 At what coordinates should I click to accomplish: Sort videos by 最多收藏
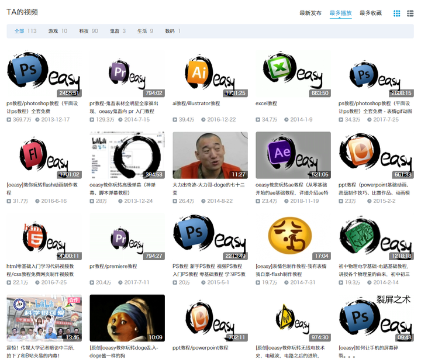(x=371, y=13)
